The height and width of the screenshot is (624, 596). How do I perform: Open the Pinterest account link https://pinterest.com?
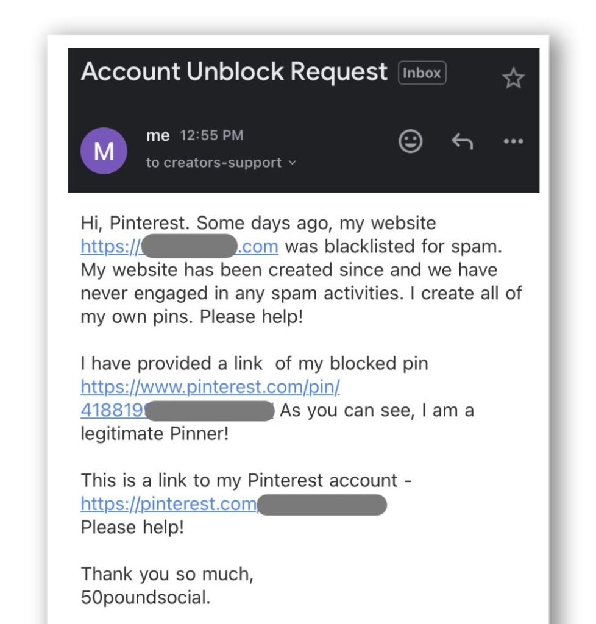pyautogui.click(x=169, y=505)
